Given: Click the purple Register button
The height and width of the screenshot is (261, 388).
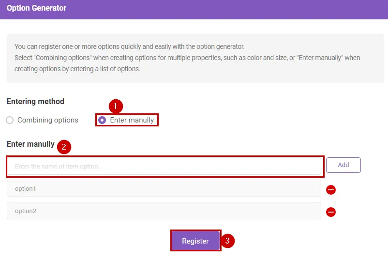Looking at the screenshot, I should [x=195, y=241].
